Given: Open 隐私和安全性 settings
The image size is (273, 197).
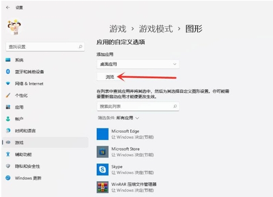Looking at the screenshot, I should click(45, 166).
